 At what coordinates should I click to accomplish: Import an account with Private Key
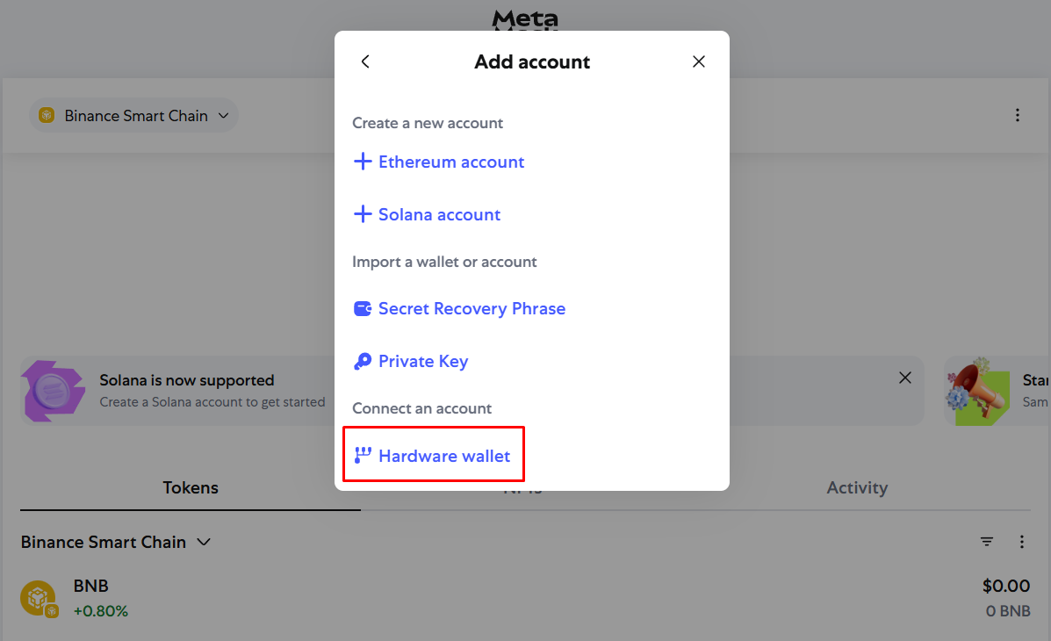tap(411, 362)
